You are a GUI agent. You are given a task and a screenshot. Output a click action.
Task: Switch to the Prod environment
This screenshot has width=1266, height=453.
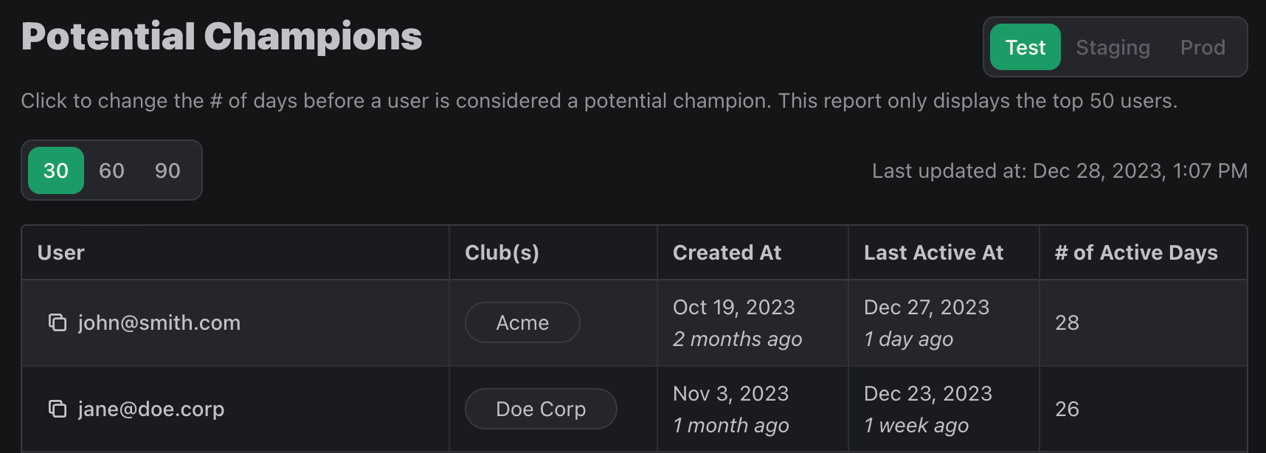[x=1203, y=47]
